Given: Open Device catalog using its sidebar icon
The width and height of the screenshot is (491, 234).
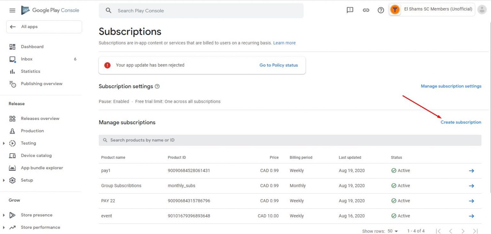Looking at the screenshot, I should (x=13, y=155).
